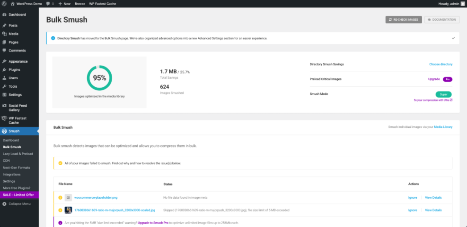This screenshot has height=227, width=467.
Task: Click the 95% circular progress indicator
Action: 99,78
